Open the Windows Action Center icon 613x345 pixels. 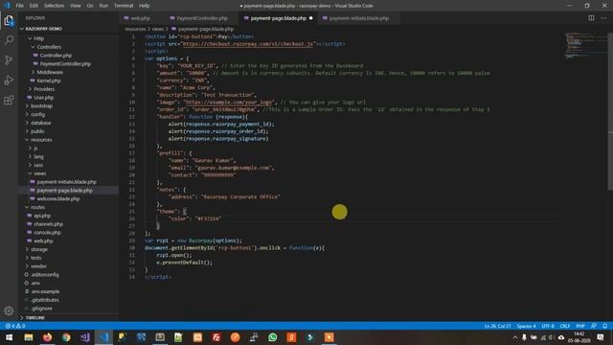pyautogui.click(x=601, y=337)
